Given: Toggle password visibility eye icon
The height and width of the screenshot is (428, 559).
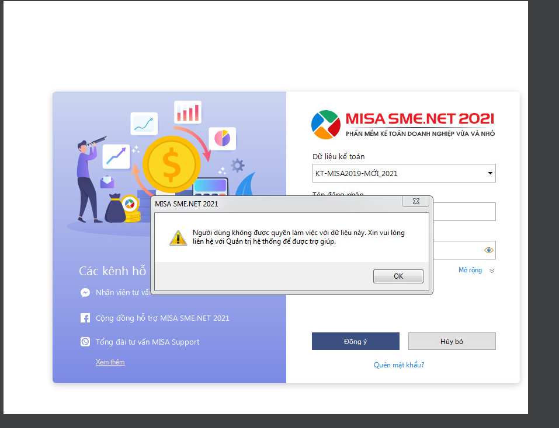Looking at the screenshot, I should click(489, 250).
